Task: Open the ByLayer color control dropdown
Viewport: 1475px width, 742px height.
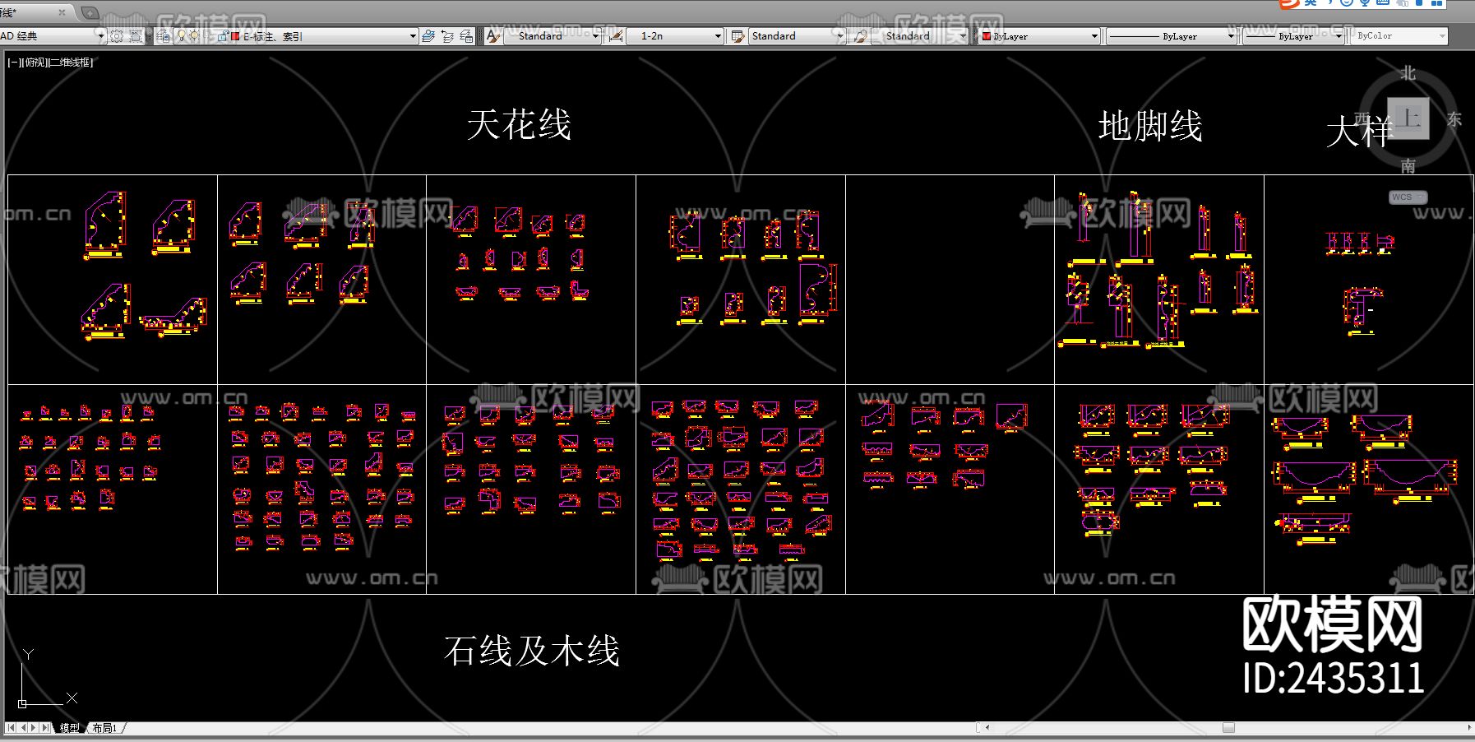Action: (1039, 36)
